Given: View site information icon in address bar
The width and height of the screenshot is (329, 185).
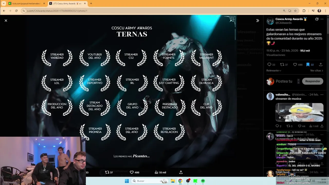Looking at the screenshot, I should click(x=24, y=11).
